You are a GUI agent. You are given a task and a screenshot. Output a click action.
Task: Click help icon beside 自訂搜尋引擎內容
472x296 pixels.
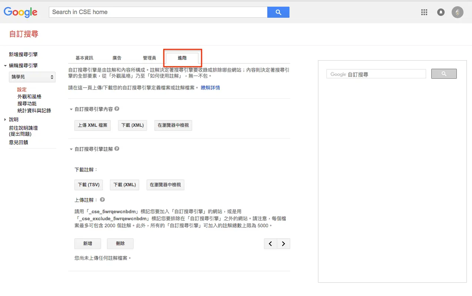[117, 109]
